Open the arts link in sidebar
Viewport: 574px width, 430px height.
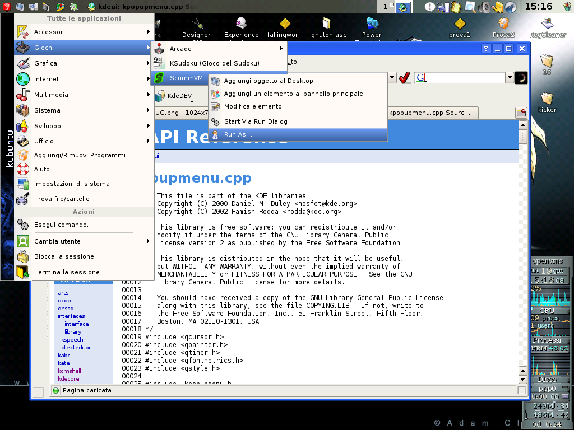[63, 292]
